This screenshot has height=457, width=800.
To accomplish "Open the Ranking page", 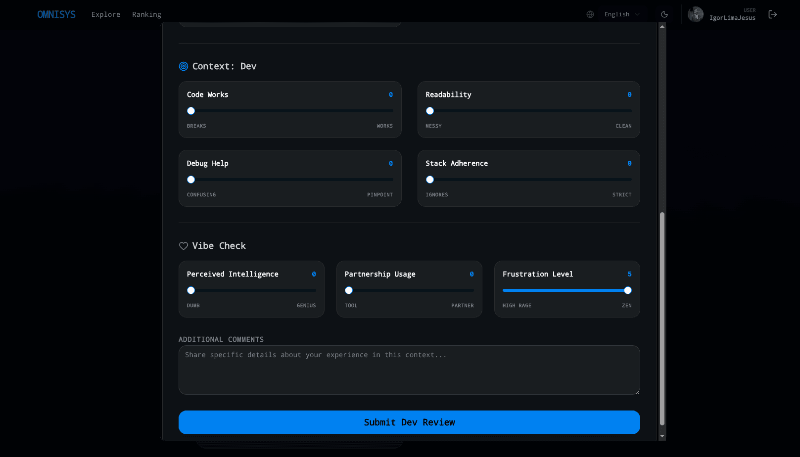I will pos(146,14).
